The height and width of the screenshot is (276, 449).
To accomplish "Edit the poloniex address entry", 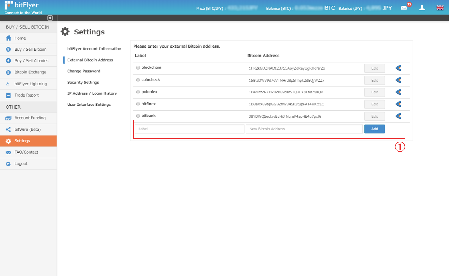I will click(375, 92).
